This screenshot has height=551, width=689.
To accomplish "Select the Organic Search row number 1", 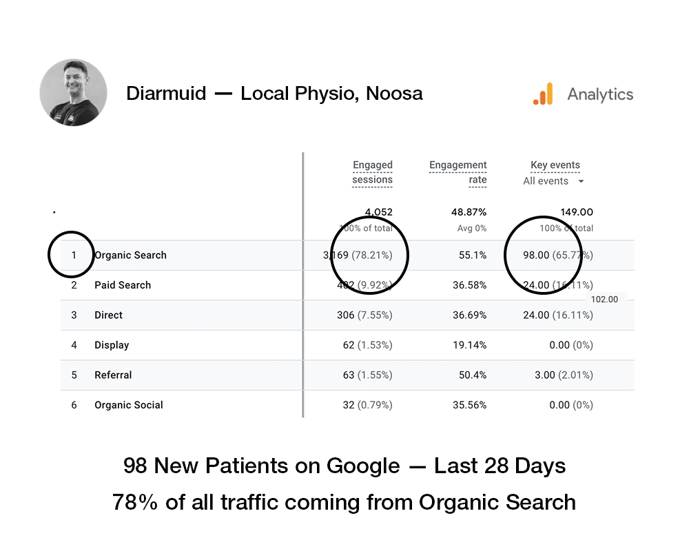I will tap(73, 255).
